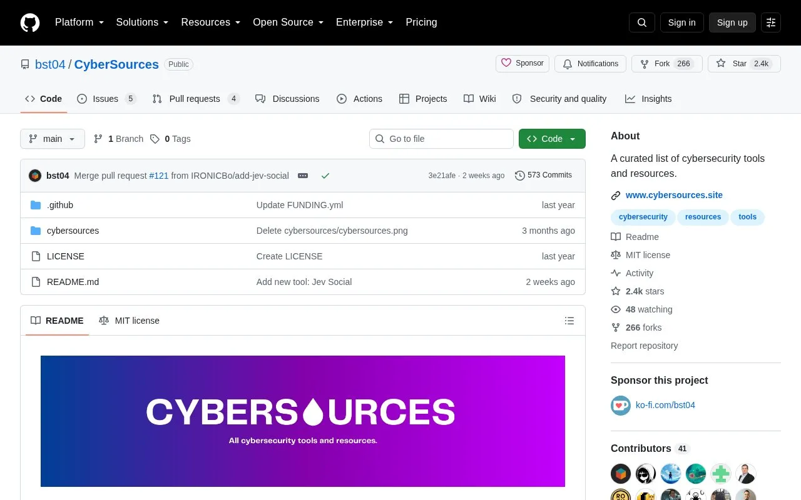Screen dimensions: 801x500
Task: Switch to the Pull requests tab
Action: [196, 99]
